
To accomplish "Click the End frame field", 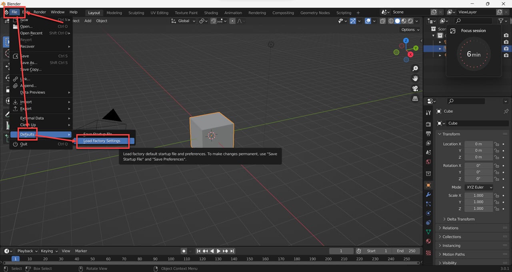I will [x=406, y=251].
